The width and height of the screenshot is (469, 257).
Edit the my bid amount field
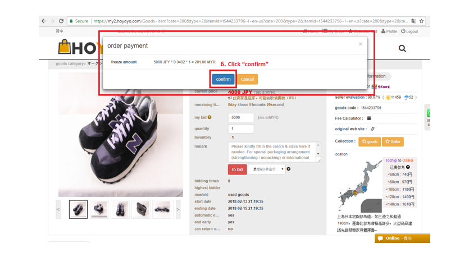241,117
